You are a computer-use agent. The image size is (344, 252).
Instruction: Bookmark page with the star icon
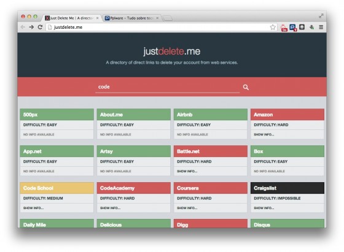click(273, 27)
